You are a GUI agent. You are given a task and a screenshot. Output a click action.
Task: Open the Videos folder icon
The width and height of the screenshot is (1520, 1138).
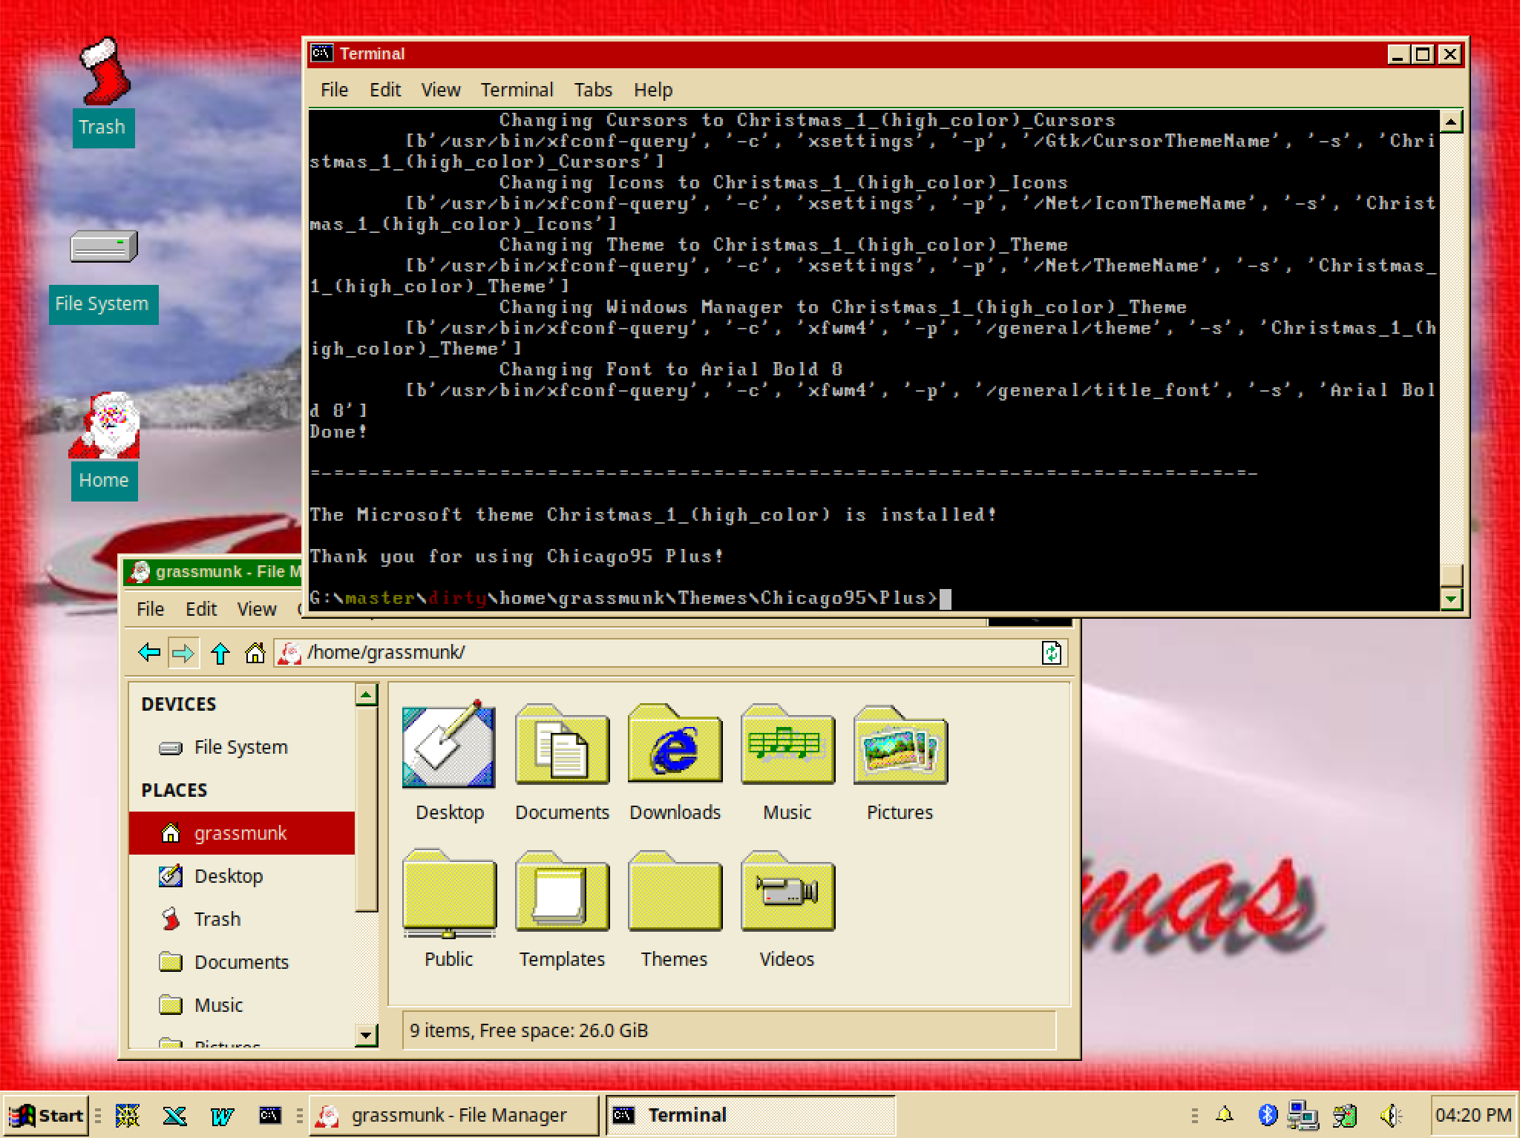click(787, 890)
